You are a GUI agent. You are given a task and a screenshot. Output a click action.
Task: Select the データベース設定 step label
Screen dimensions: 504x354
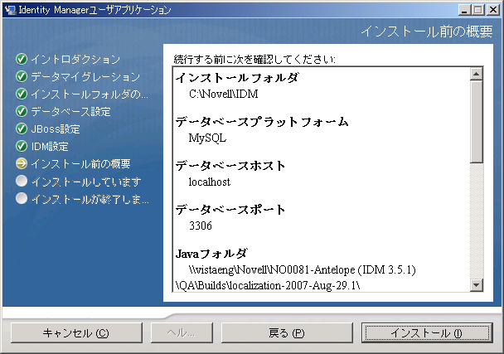70,112
